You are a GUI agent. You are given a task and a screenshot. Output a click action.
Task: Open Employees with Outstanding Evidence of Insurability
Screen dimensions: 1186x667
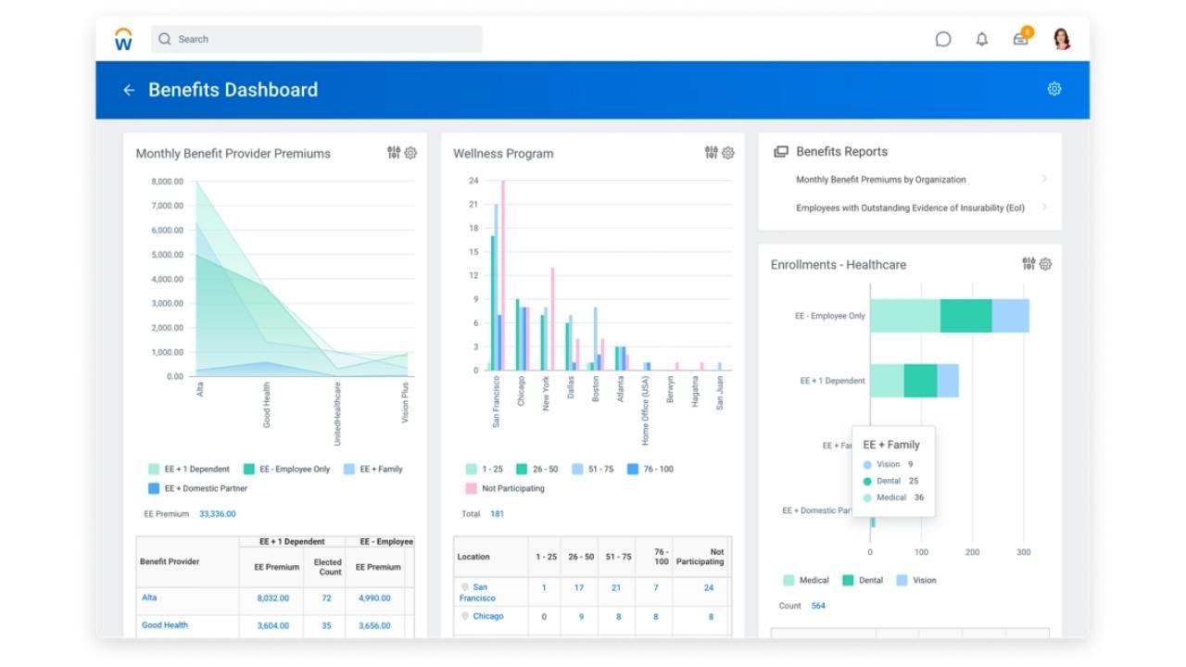pyautogui.click(x=910, y=208)
